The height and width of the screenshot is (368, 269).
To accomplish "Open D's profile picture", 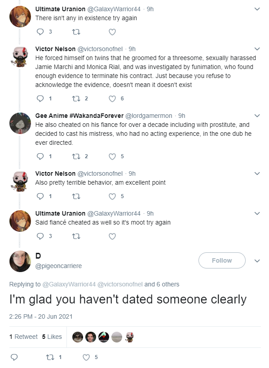I will (x=20, y=261).
